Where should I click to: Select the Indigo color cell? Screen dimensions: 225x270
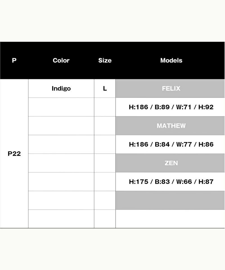[x=61, y=89]
